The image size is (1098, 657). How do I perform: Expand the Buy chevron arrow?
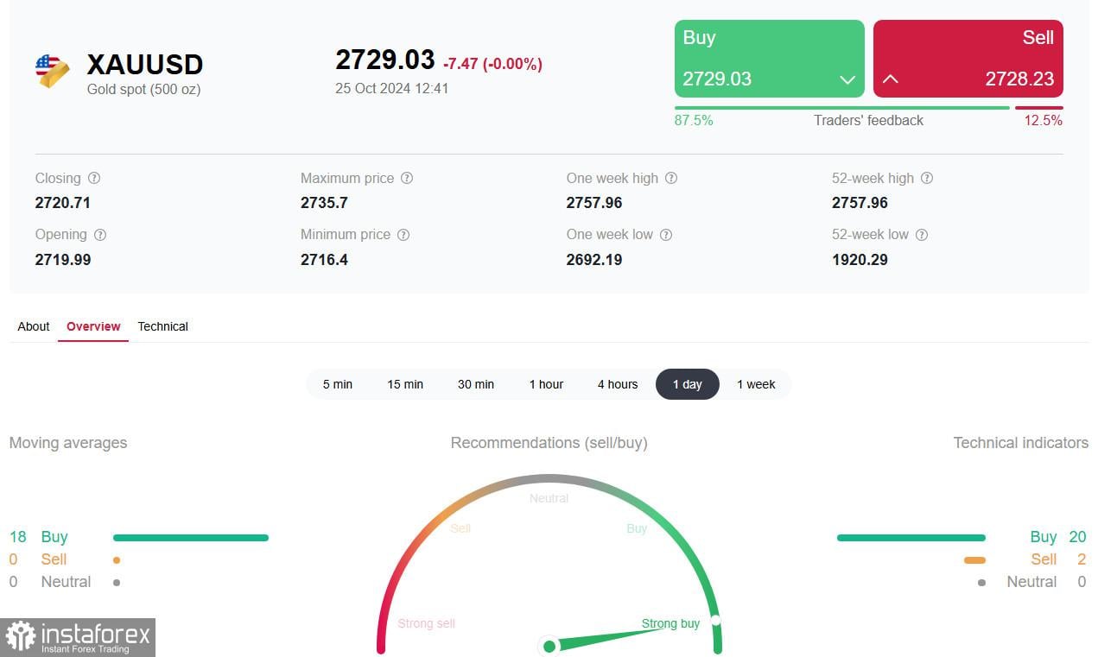pos(847,79)
